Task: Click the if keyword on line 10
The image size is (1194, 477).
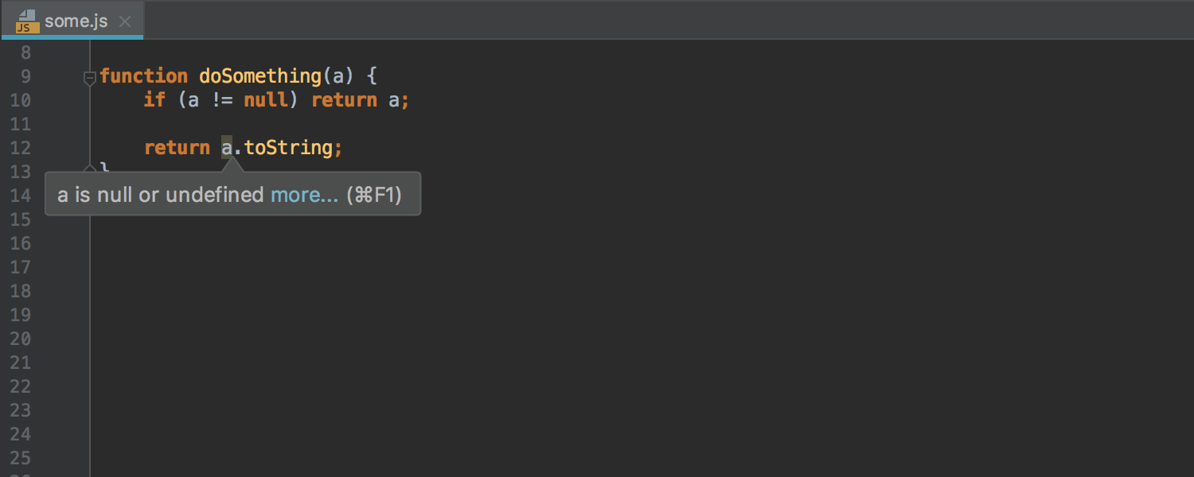Action: [x=154, y=100]
